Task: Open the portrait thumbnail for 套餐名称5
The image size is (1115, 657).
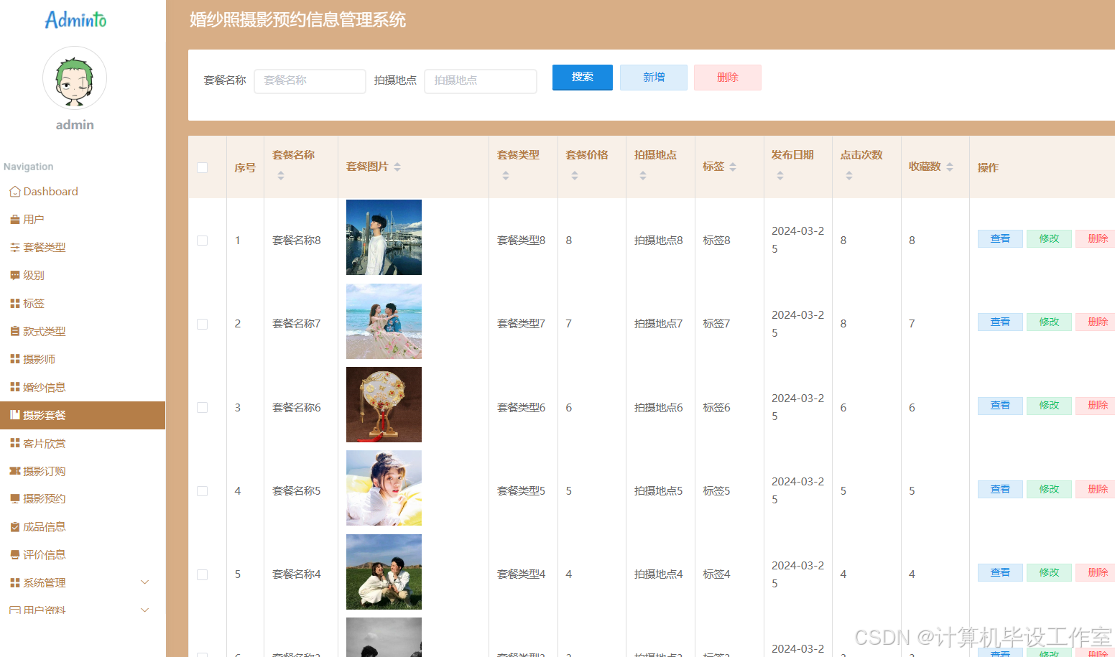Action: [384, 488]
